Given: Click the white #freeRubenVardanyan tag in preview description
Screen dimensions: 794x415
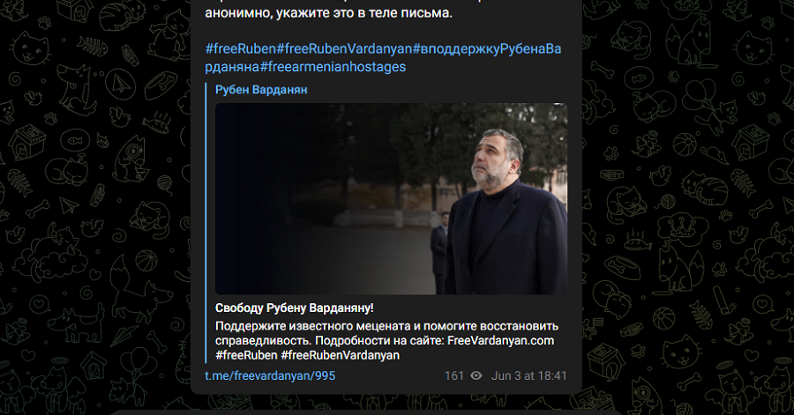Looking at the screenshot, I should point(341,355).
